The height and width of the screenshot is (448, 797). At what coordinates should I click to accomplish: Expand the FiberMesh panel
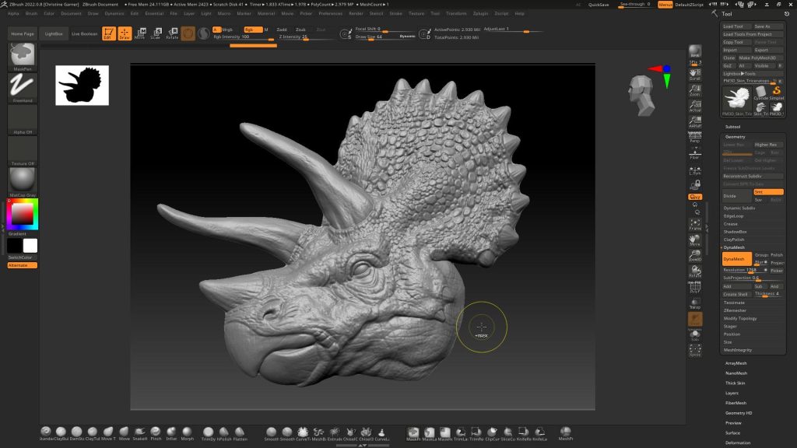(737, 402)
